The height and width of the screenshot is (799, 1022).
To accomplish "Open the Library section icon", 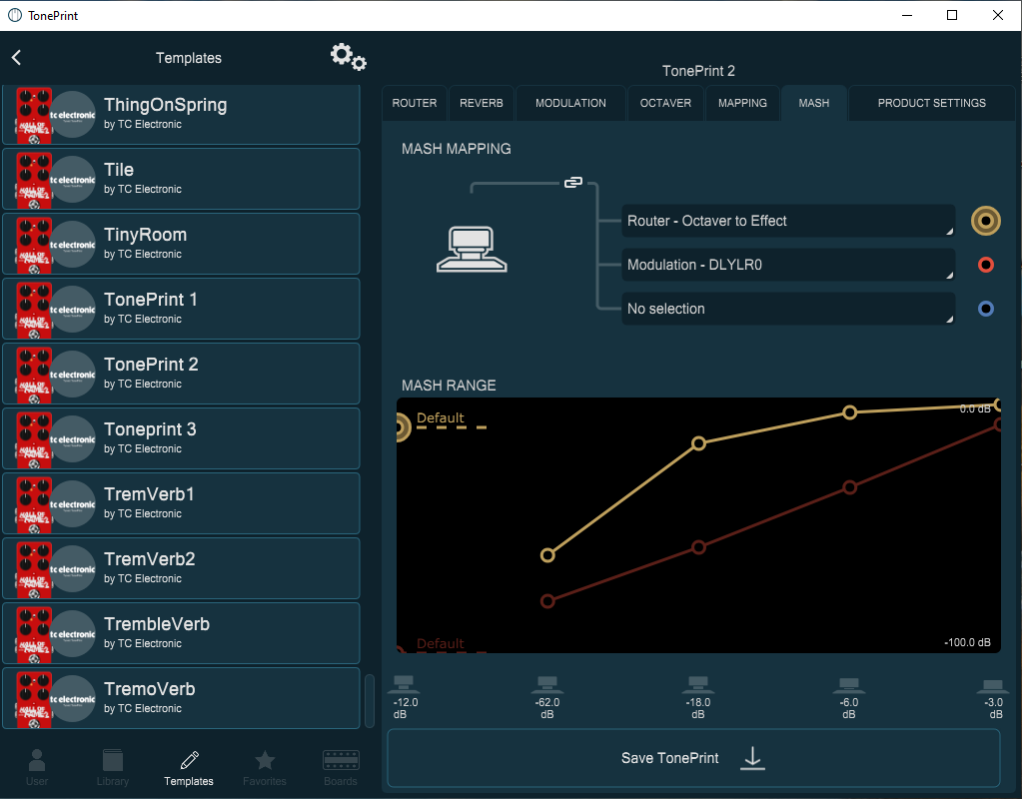I will (113, 760).
